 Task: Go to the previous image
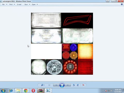point(56,85)
